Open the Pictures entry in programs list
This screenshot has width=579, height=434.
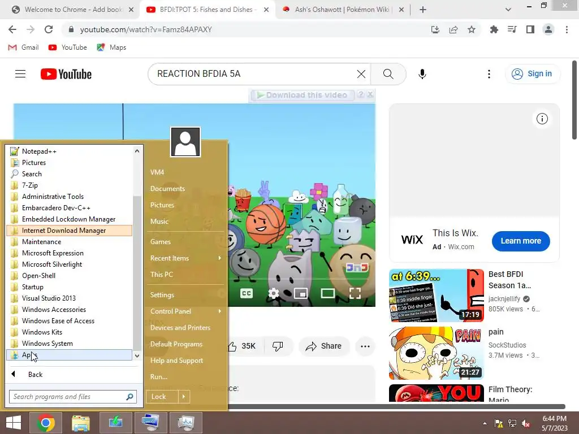[x=70, y=162]
